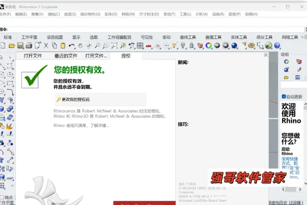Switch to the 细分工具 toolbar tab
This screenshot has width=307, height=205.
(x=264, y=37)
